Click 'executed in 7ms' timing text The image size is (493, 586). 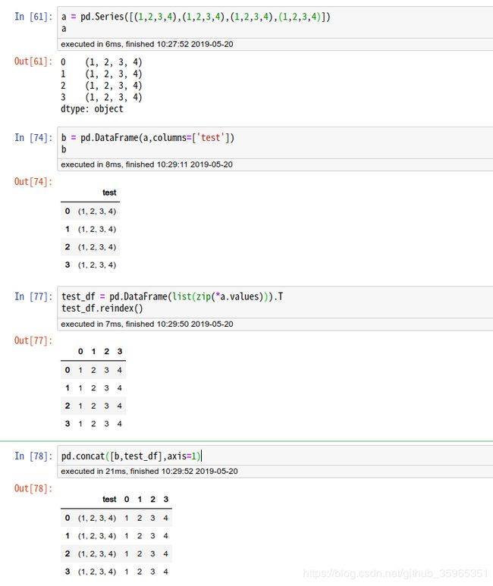[91, 324]
